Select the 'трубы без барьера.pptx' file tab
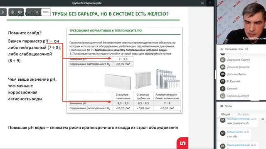The height and width of the screenshot is (149, 266). (87, 3)
